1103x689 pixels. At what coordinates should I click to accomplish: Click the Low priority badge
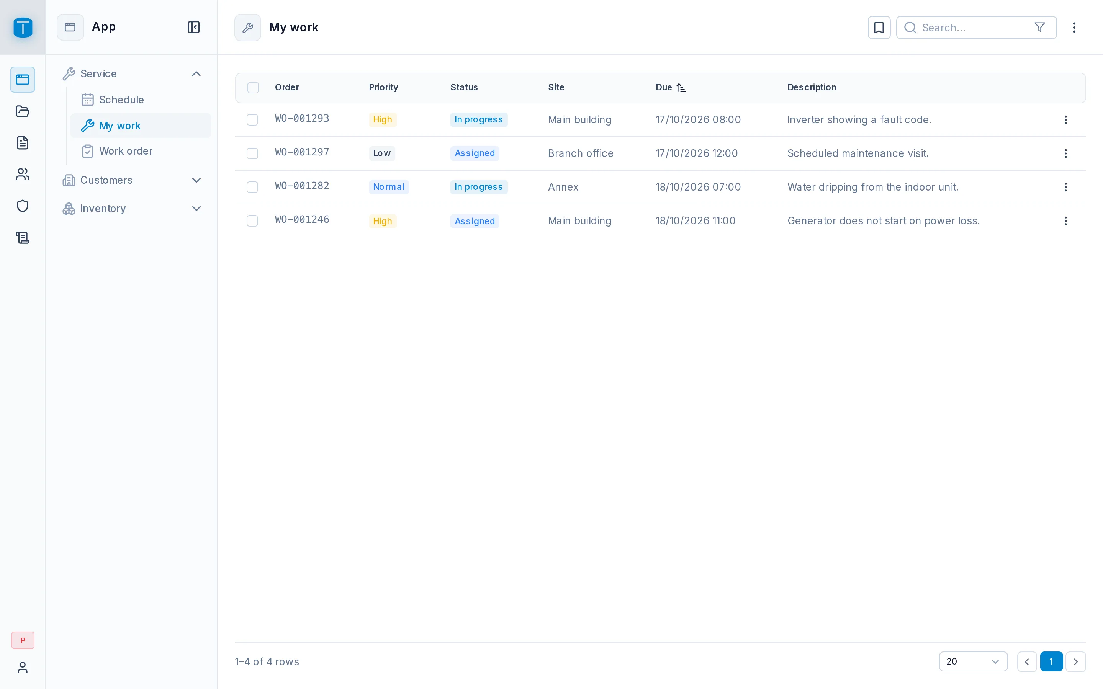tap(382, 153)
